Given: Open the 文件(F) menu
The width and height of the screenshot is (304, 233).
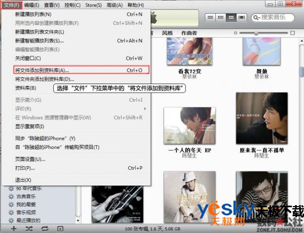Looking at the screenshot, I should coord(11,5).
